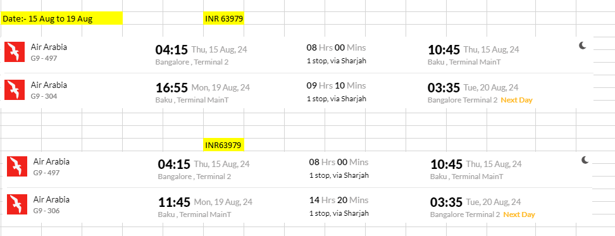615x236 pixels.
Task: Click the Air Arabia logo for flight G9-497 in first itinerary
Action: [15, 52]
